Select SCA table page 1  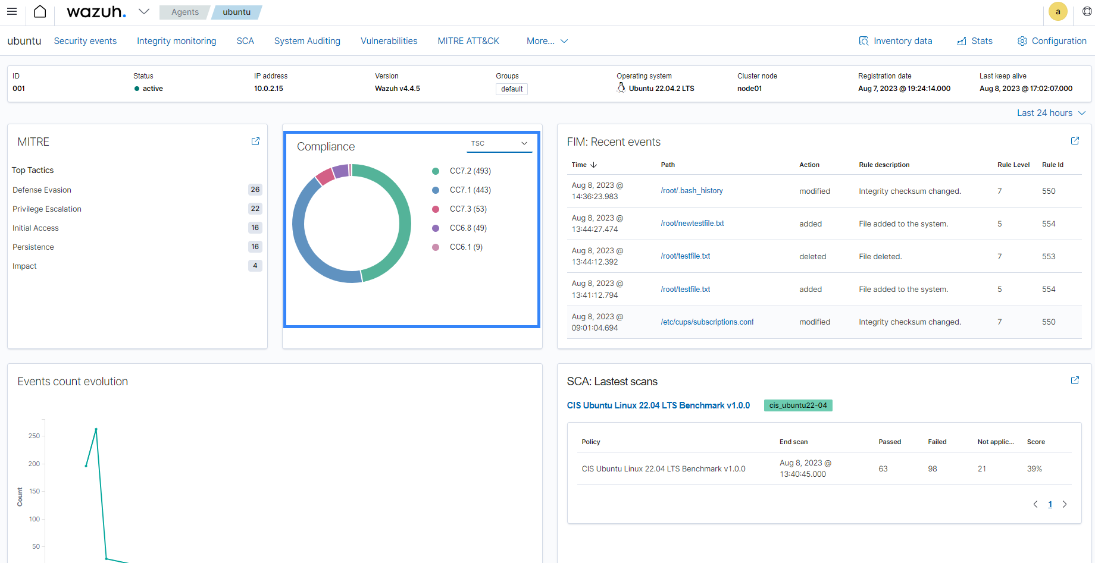(1050, 505)
